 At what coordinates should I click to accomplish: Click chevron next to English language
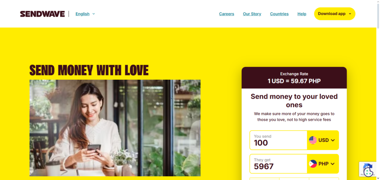click(94, 14)
